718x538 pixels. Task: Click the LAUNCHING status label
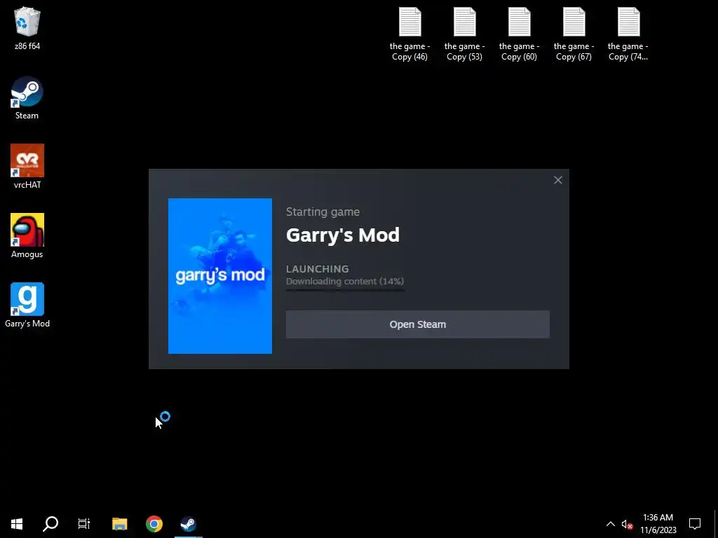[x=318, y=269]
